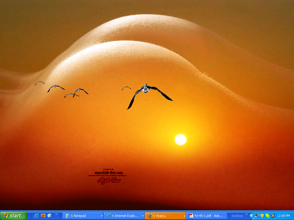This screenshot has height=220, width=294.
Task: Open the 2 Firefox taskbar group
Action: (165, 216)
